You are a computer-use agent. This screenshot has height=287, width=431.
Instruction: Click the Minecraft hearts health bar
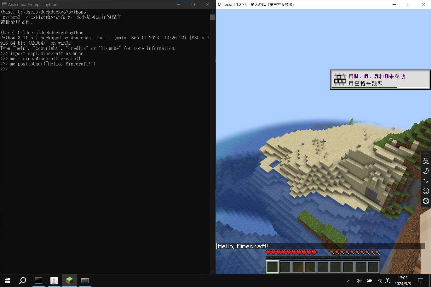[x=291, y=252]
